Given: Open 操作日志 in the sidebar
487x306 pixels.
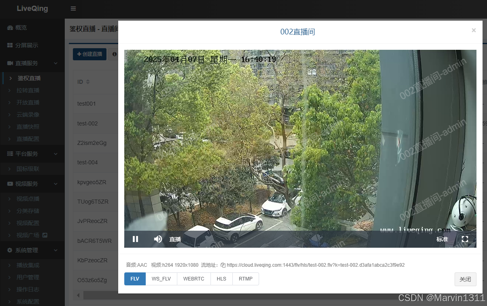Looking at the screenshot, I should pyautogui.click(x=32, y=289).
